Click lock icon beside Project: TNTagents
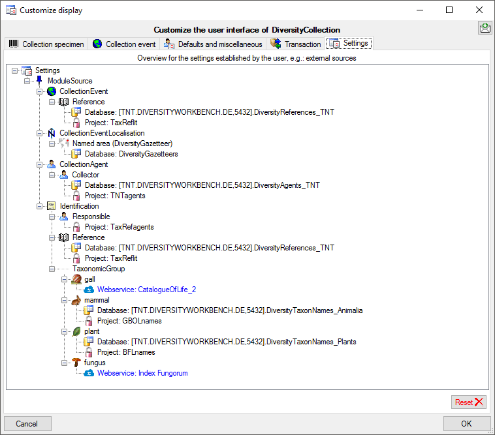The width and height of the screenshot is (495, 435). tap(76, 196)
